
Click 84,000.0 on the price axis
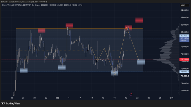point(185,10)
